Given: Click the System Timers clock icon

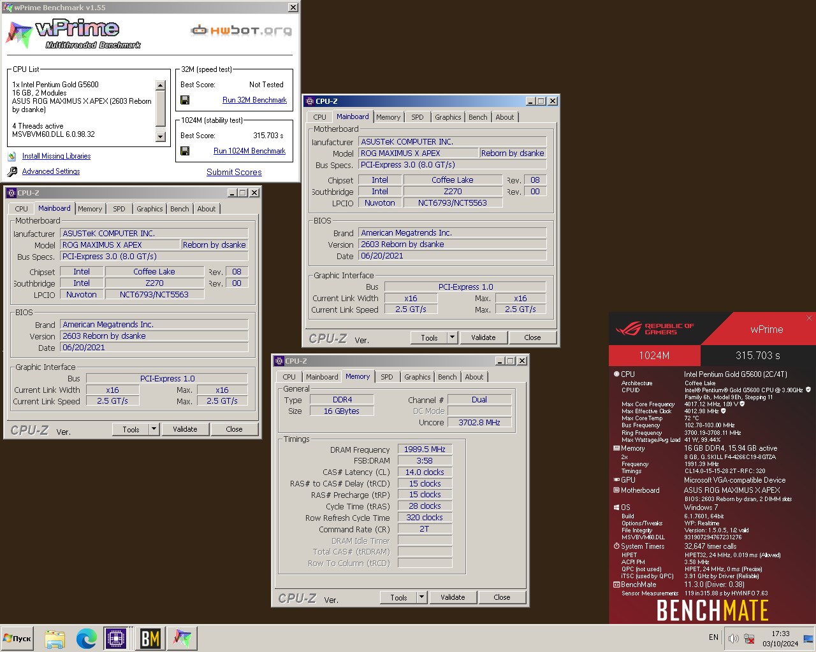Looking at the screenshot, I should coord(616,546).
